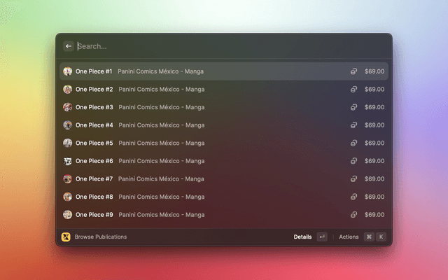Click the yellow extension icon in footer
The height and width of the screenshot is (280, 448).
coord(66,237)
